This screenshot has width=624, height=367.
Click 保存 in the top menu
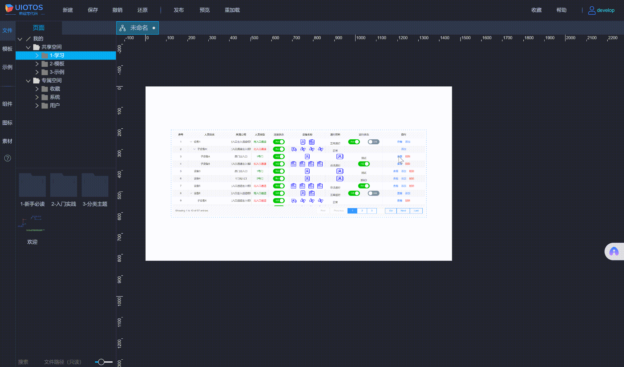93,10
